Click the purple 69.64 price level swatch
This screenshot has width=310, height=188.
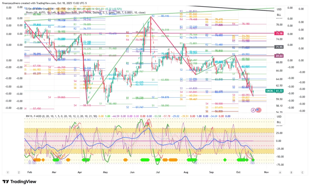[x=279, y=56]
